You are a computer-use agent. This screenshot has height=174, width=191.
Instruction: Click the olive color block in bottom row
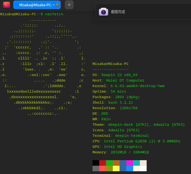(x=109, y=168)
